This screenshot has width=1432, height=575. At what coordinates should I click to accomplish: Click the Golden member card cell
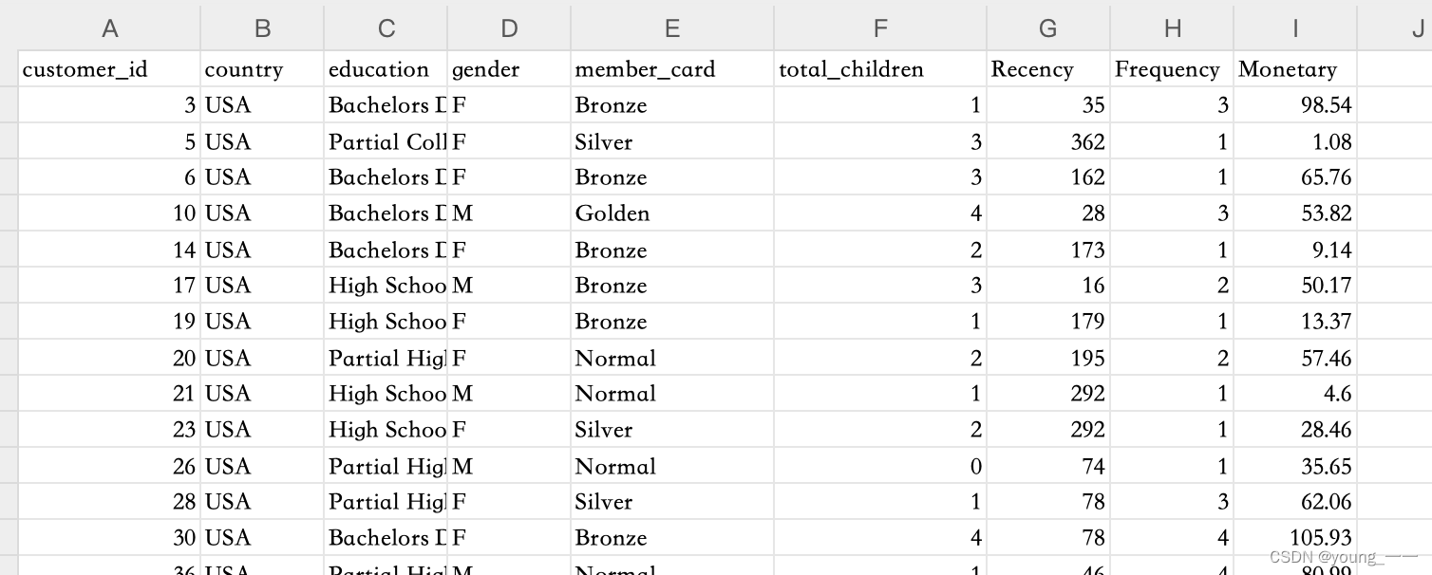pos(672,213)
